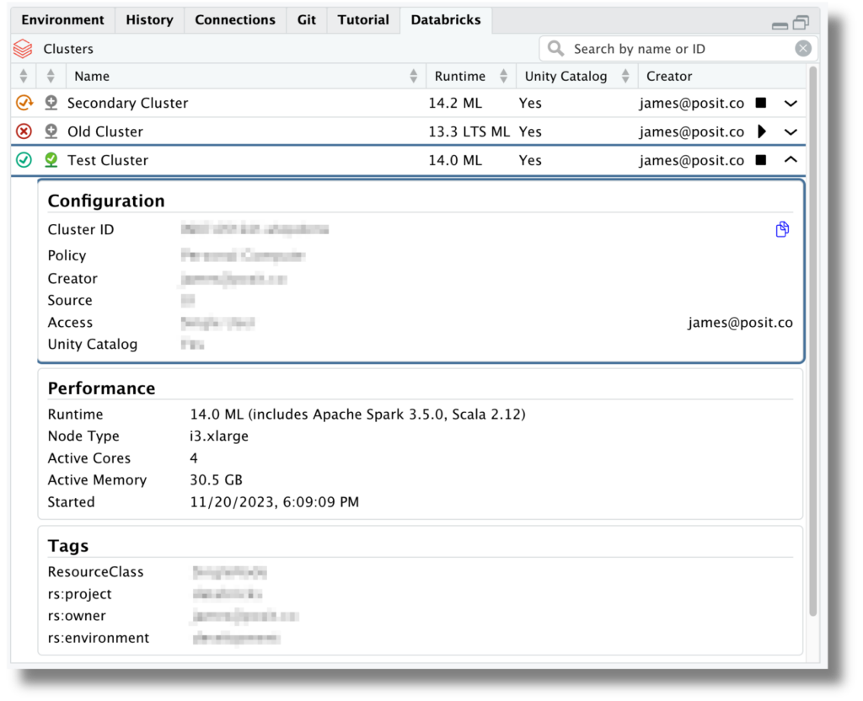Screen dimensions: 863x701
Task: Sort by the Unity Catalog column
Action: [x=566, y=76]
